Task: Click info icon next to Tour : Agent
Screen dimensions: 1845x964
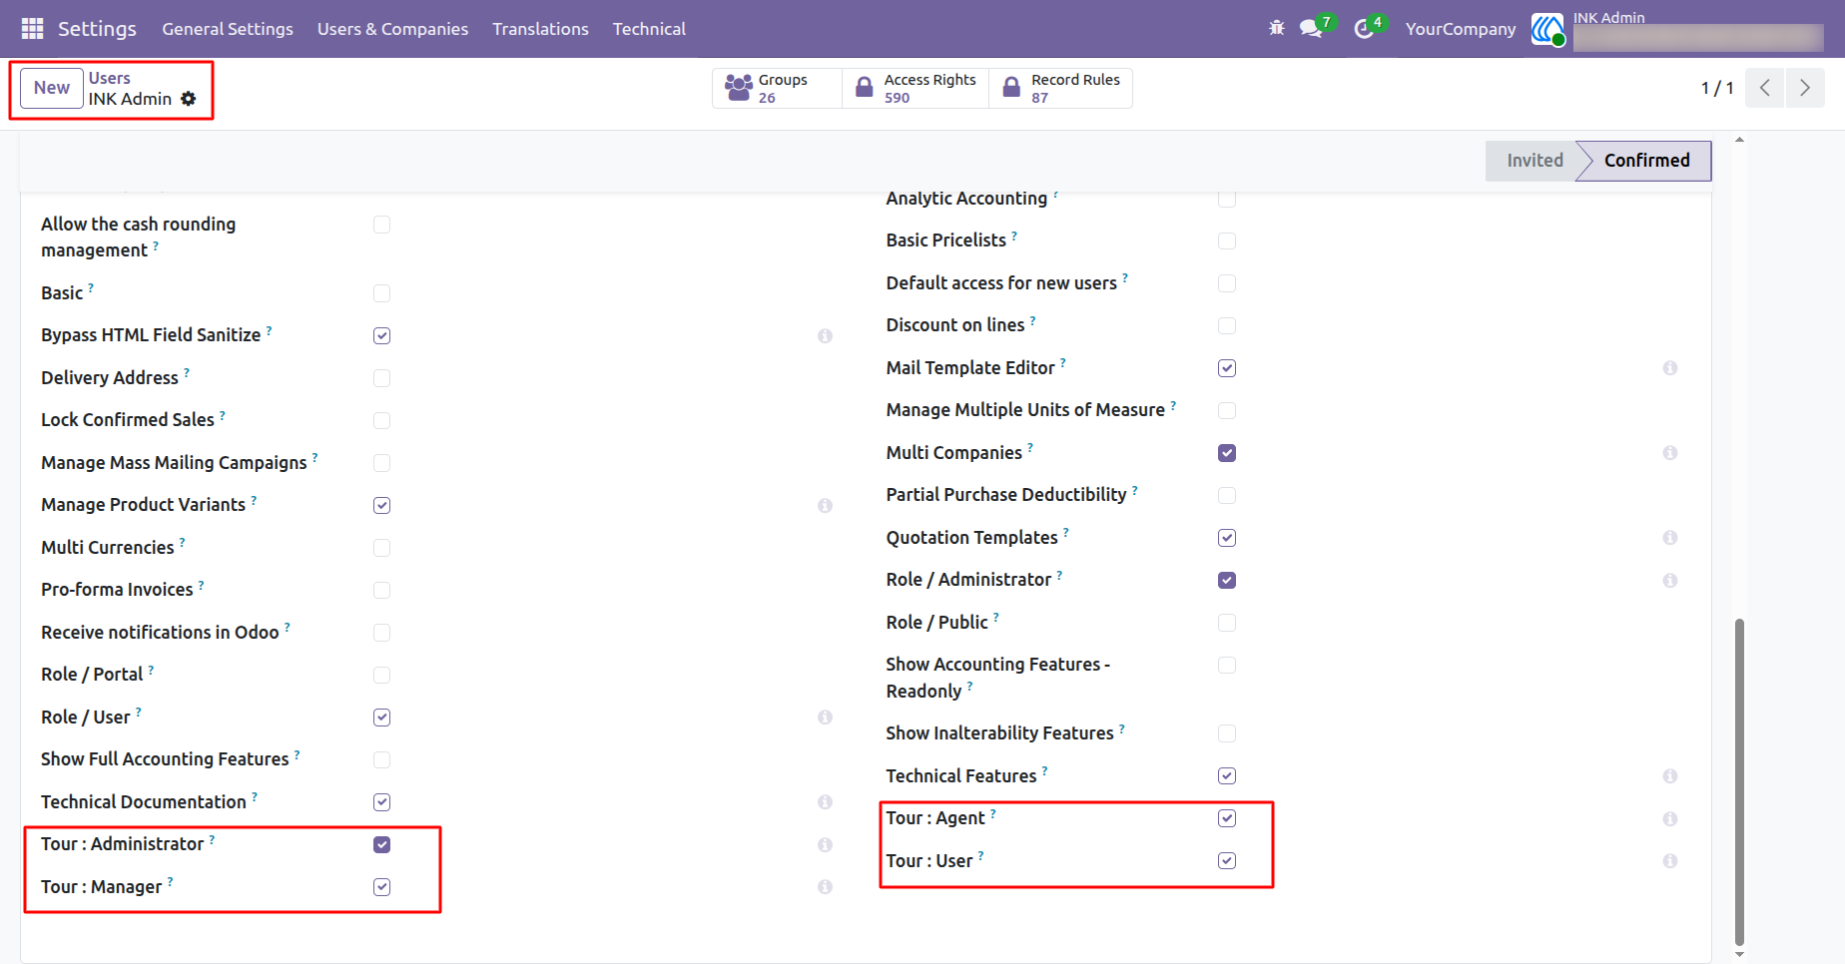Action: (x=1669, y=819)
